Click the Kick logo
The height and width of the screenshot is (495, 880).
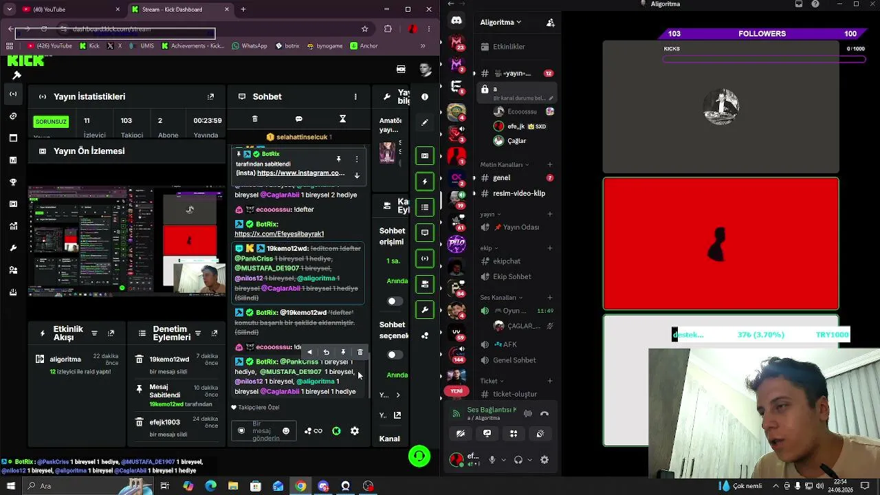[26, 60]
